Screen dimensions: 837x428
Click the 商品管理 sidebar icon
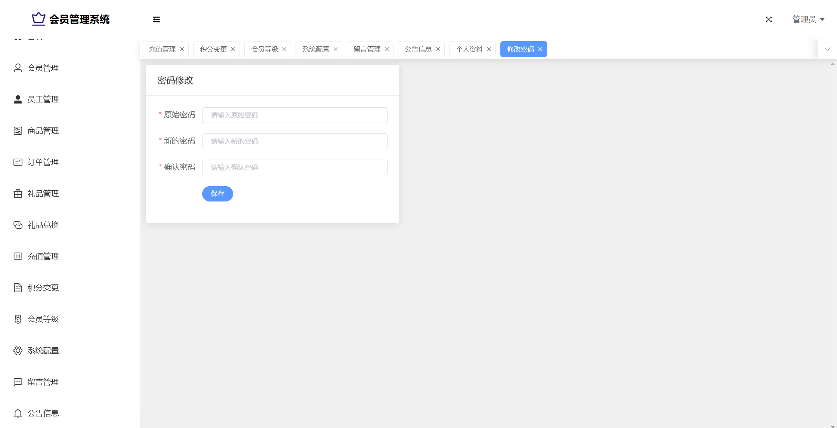(x=18, y=131)
